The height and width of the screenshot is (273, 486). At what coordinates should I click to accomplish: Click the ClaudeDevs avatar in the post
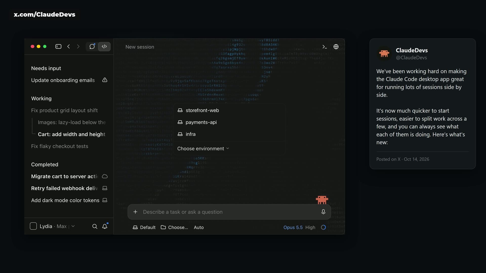click(x=384, y=54)
